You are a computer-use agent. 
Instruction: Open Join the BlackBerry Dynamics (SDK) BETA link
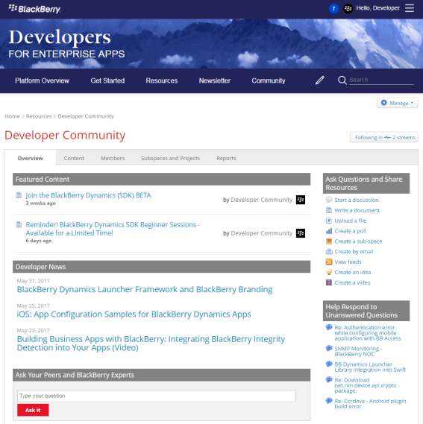tap(88, 195)
